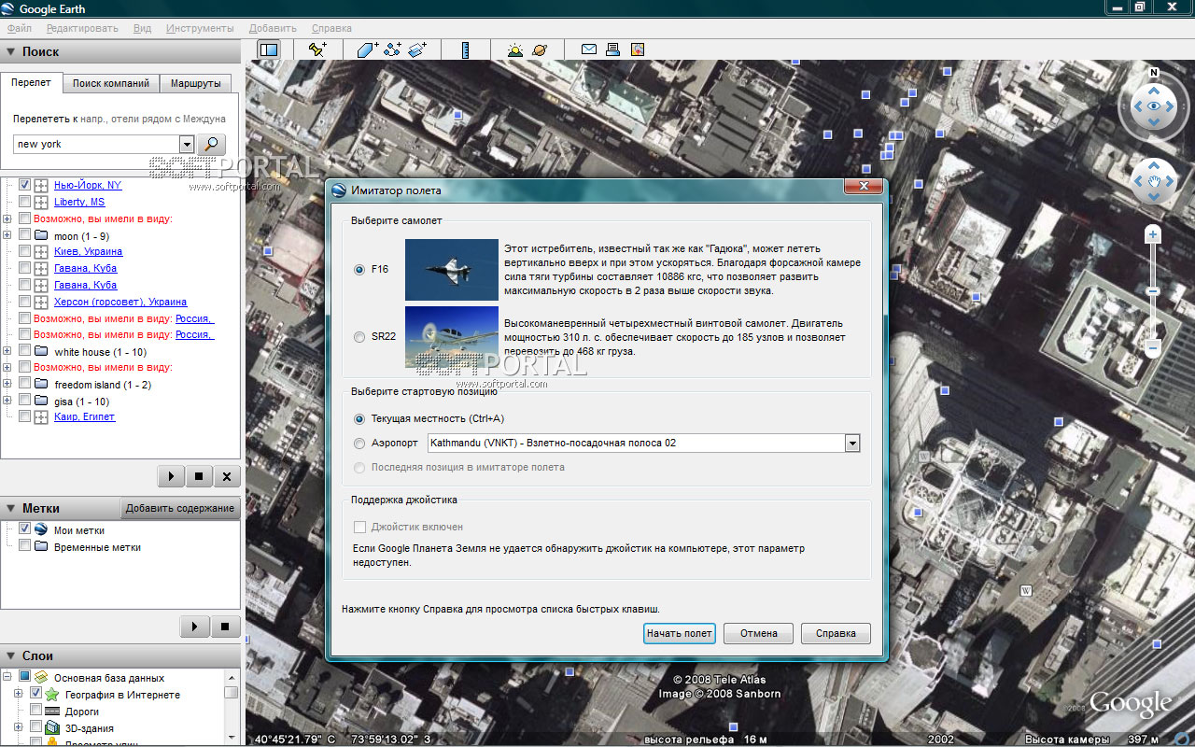
Task: Choose Текущая местность as start position
Action: (x=359, y=419)
